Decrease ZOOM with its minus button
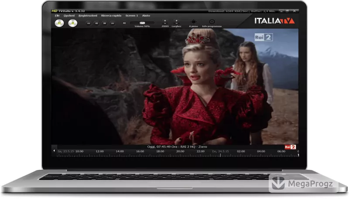 pos(165,23)
